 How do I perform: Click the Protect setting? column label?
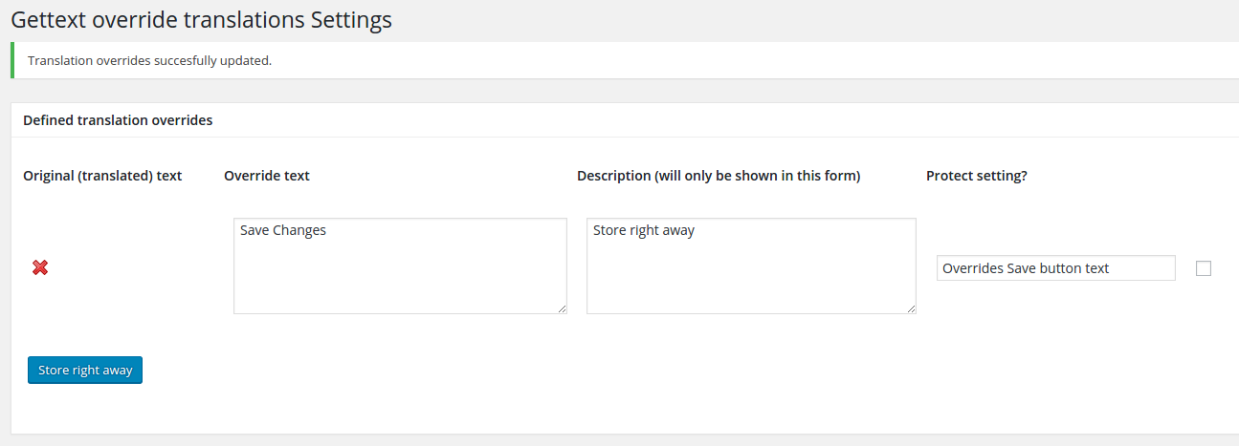[x=977, y=176]
